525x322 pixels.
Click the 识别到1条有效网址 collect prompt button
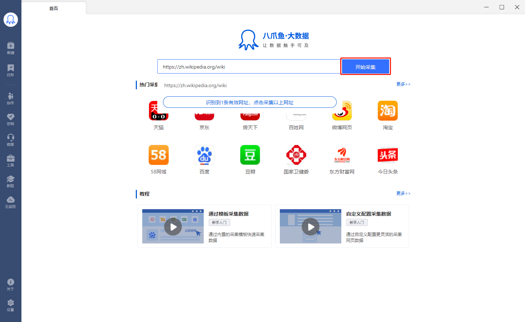(x=250, y=102)
